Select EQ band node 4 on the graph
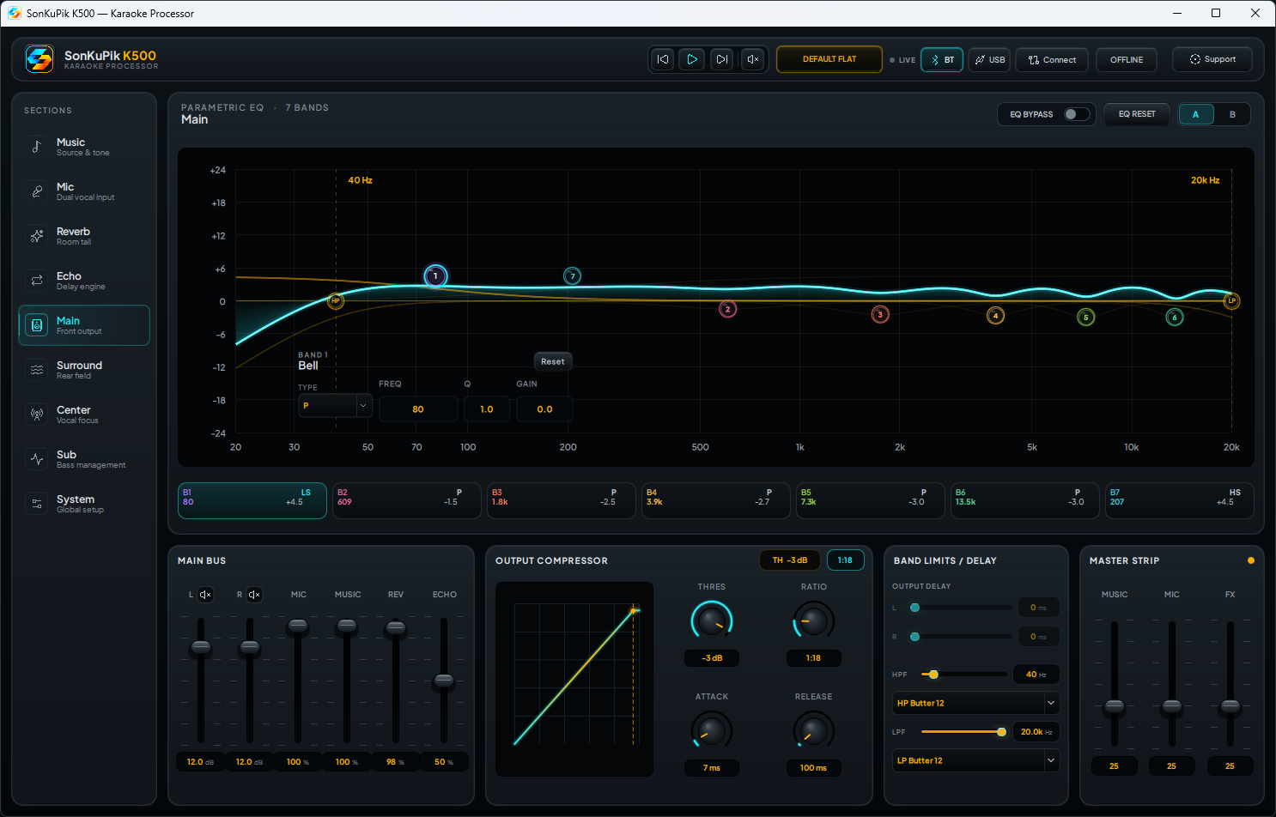This screenshot has height=817, width=1276. click(995, 316)
